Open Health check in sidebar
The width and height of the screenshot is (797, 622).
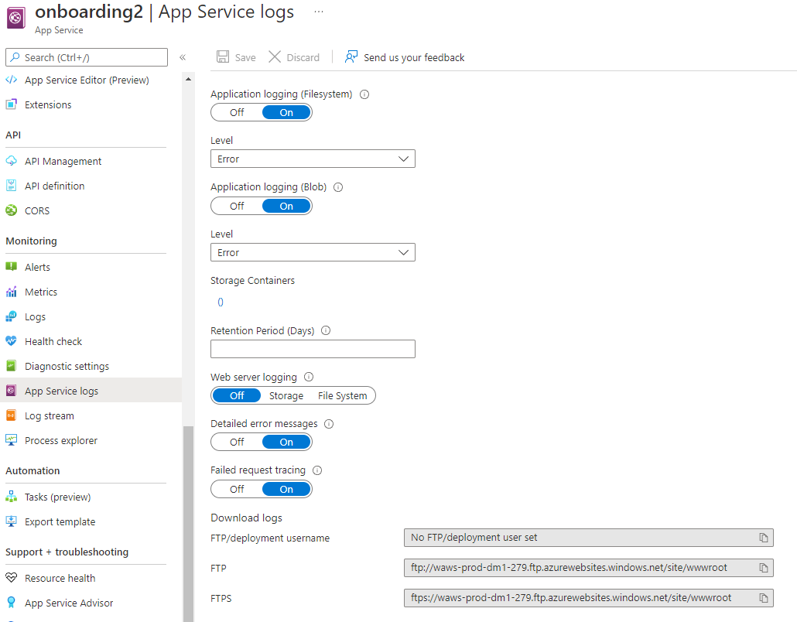point(53,341)
